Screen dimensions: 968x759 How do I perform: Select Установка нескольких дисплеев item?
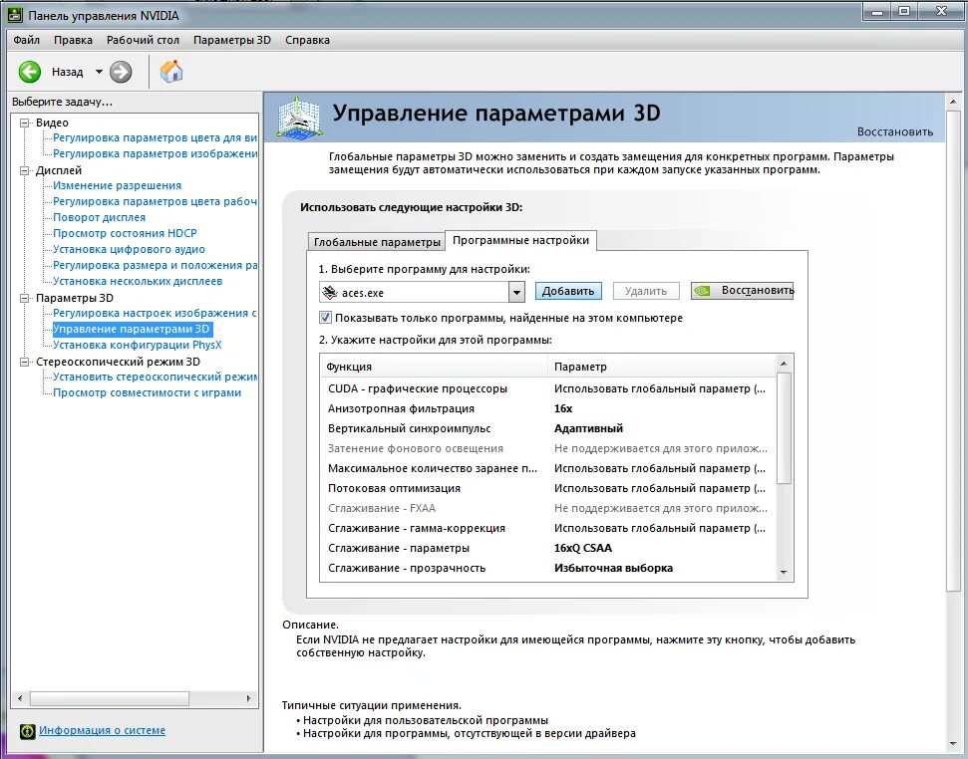click(137, 281)
